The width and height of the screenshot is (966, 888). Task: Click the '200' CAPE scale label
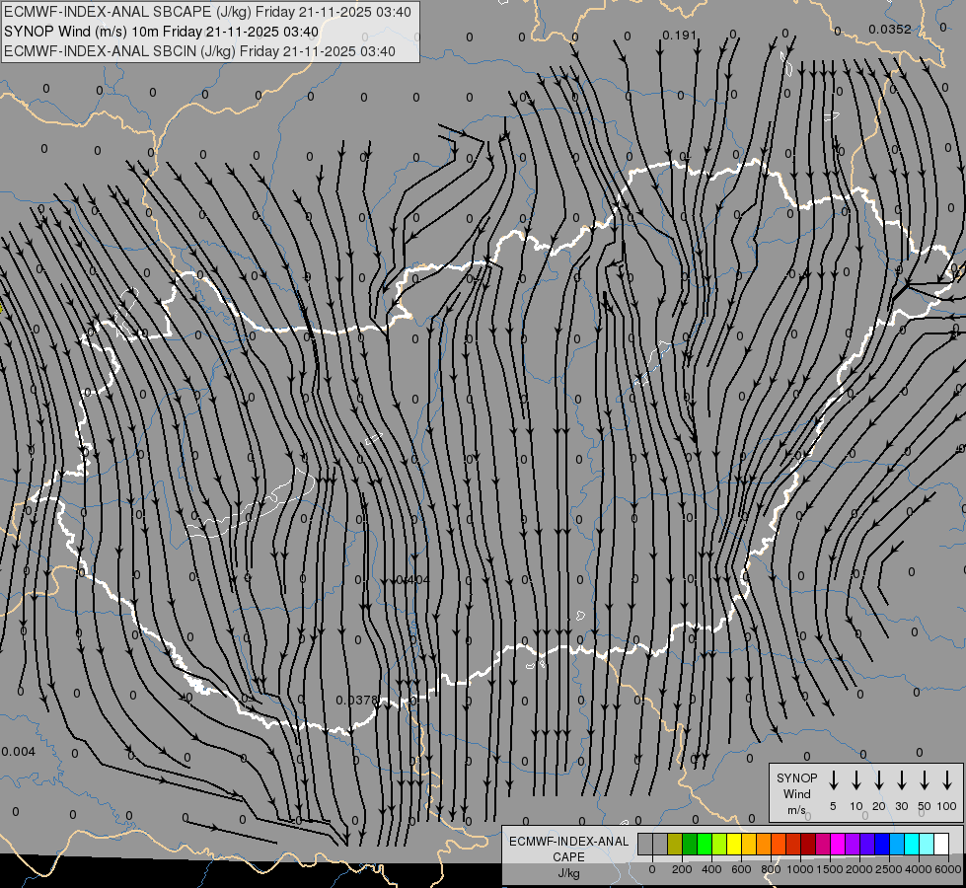pyautogui.click(x=682, y=869)
